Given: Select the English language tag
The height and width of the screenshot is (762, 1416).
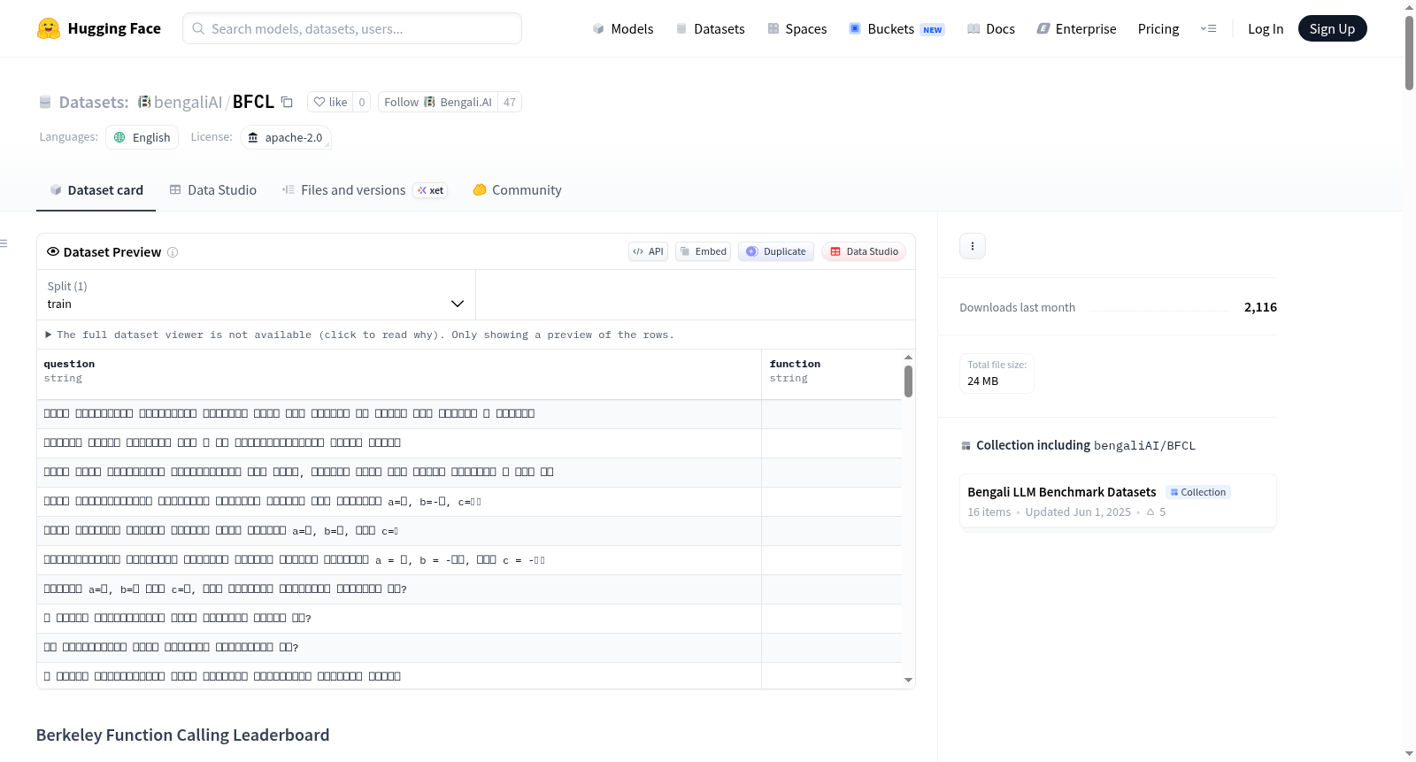Looking at the screenshot, I should coord(142,137).
